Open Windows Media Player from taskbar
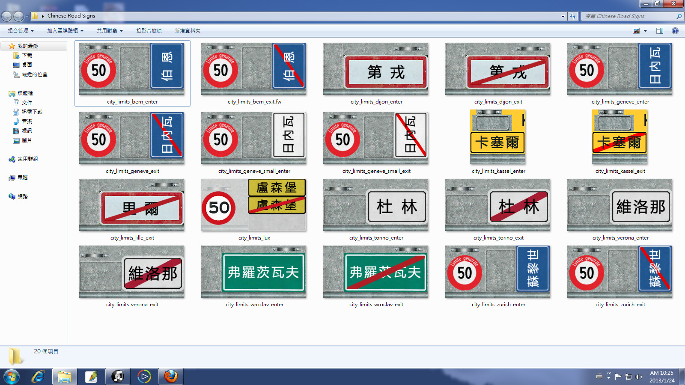This screenshot has width=685, height=385. click(144, 376)
